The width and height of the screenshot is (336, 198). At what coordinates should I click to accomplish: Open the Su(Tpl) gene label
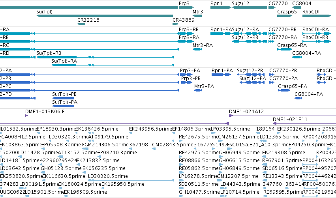[x=44, y=12]
